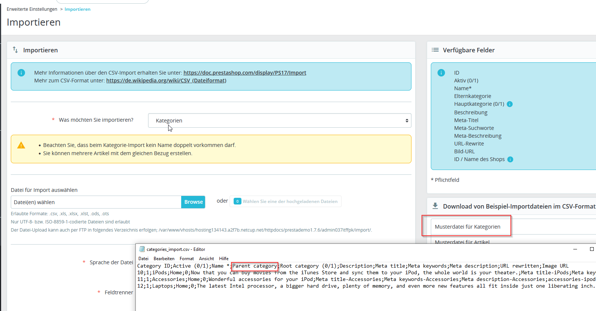Click 'Wählen Sie eine der hochgeladenen Dateien' button
The height and width of the screenshot is (311, 596).
(285, 202)
